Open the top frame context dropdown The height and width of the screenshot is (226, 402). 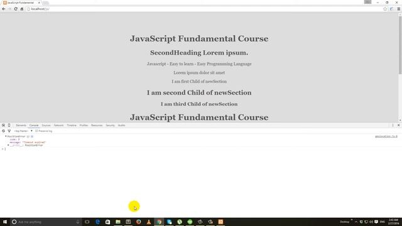pos(23,131)
